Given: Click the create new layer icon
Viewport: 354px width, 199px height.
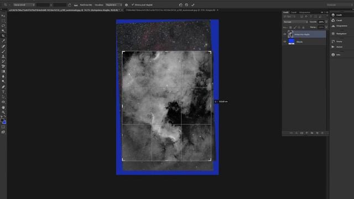Looking at the screenshot, I should point(317,133).
